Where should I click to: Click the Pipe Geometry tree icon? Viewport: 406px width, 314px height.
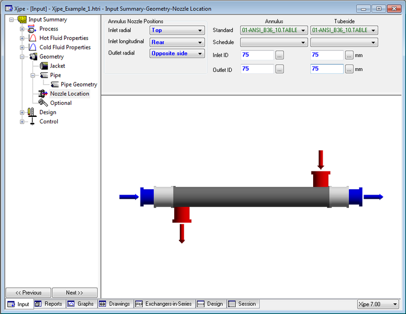pos(55,84)
